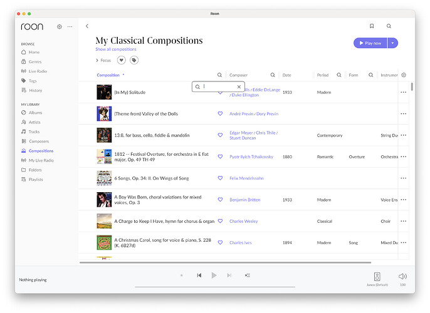Open Play now dropdown arrow

(392, 43)
